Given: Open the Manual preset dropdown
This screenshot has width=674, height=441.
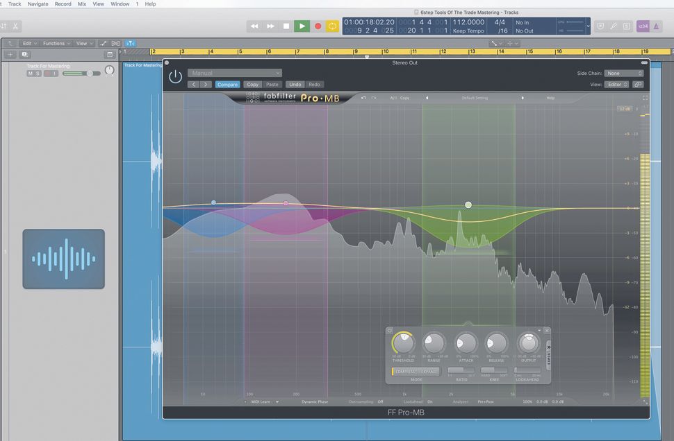Looking at the screenshot, I should click(x=234, y=73).
